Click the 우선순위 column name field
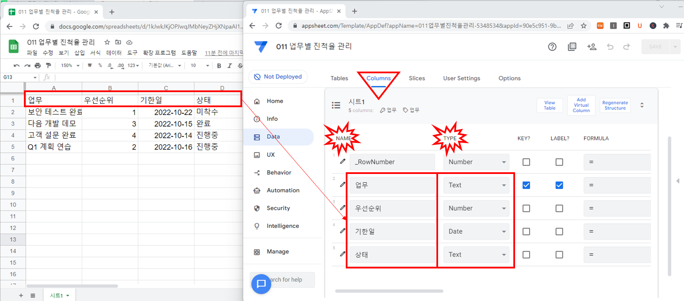The height and width of the screenshot is (301, 684). click(x=392, y=208)
